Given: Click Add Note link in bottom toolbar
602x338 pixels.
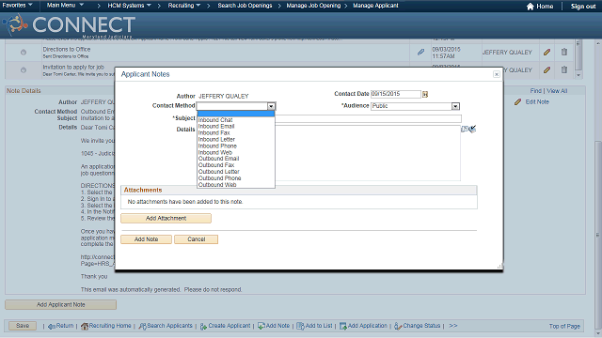Looking at the screenshot, I should pyautogui.click(x=274, y=326).
